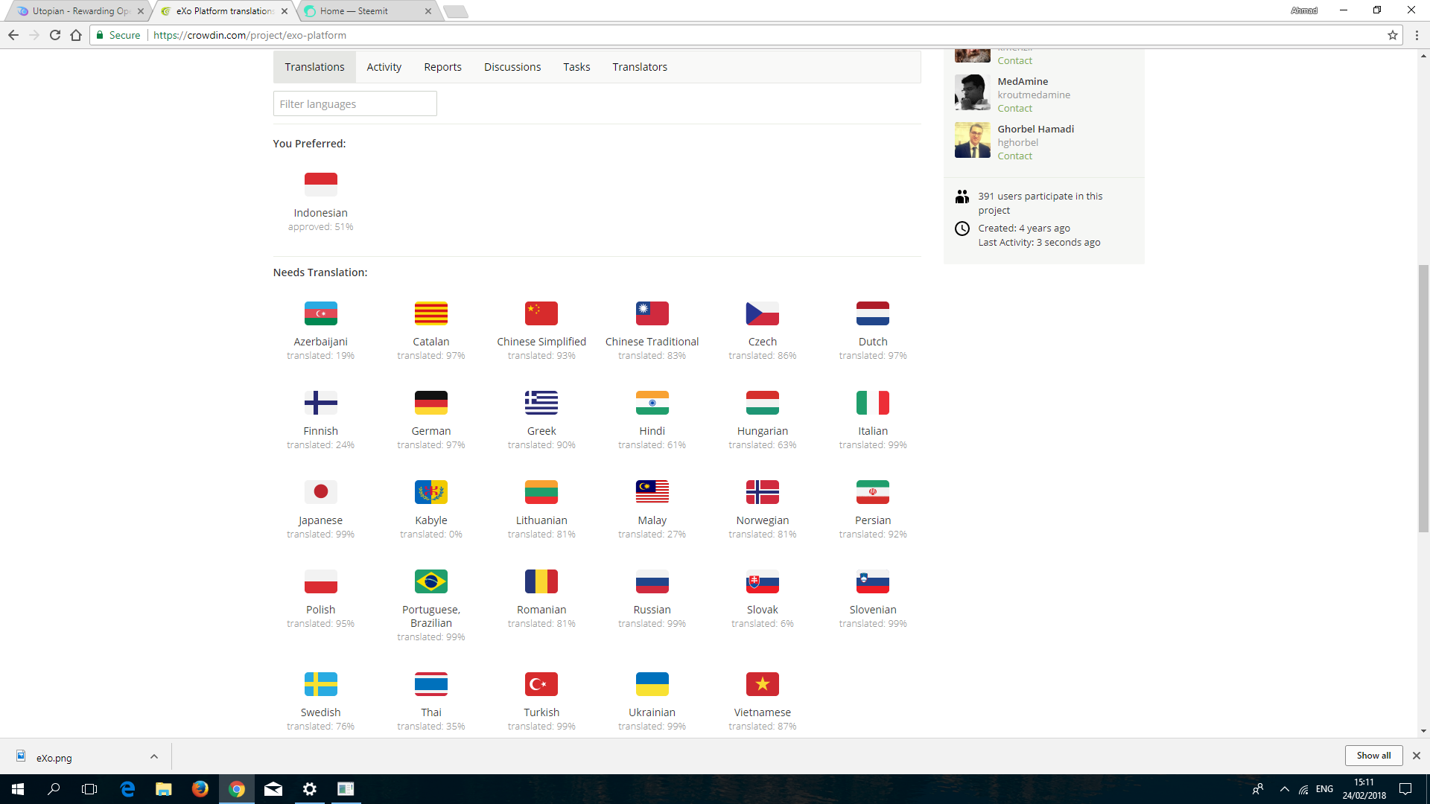
Task: Choose the Czech flag icon
Action: [762, 313]
